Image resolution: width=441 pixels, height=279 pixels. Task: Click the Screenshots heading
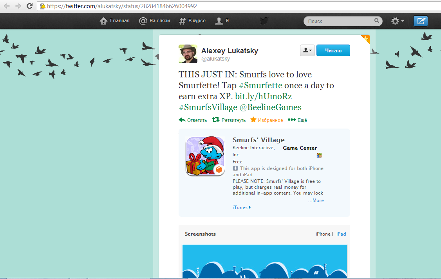(x=200, y=234)
